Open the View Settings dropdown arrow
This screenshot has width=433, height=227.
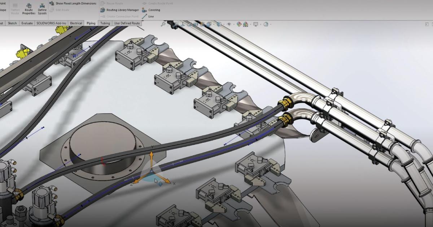(261, 25)
